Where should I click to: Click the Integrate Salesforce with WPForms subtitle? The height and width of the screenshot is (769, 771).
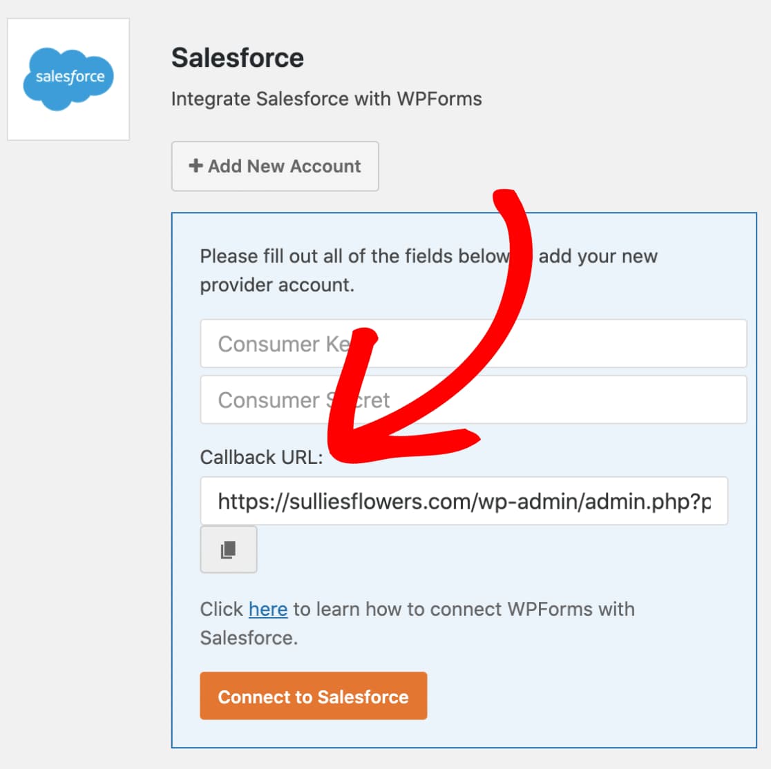coord(327,99)
